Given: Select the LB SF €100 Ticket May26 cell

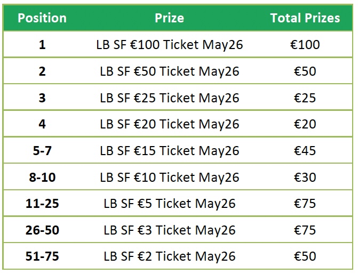Looking at the screenshot, I should coord(169,45).
